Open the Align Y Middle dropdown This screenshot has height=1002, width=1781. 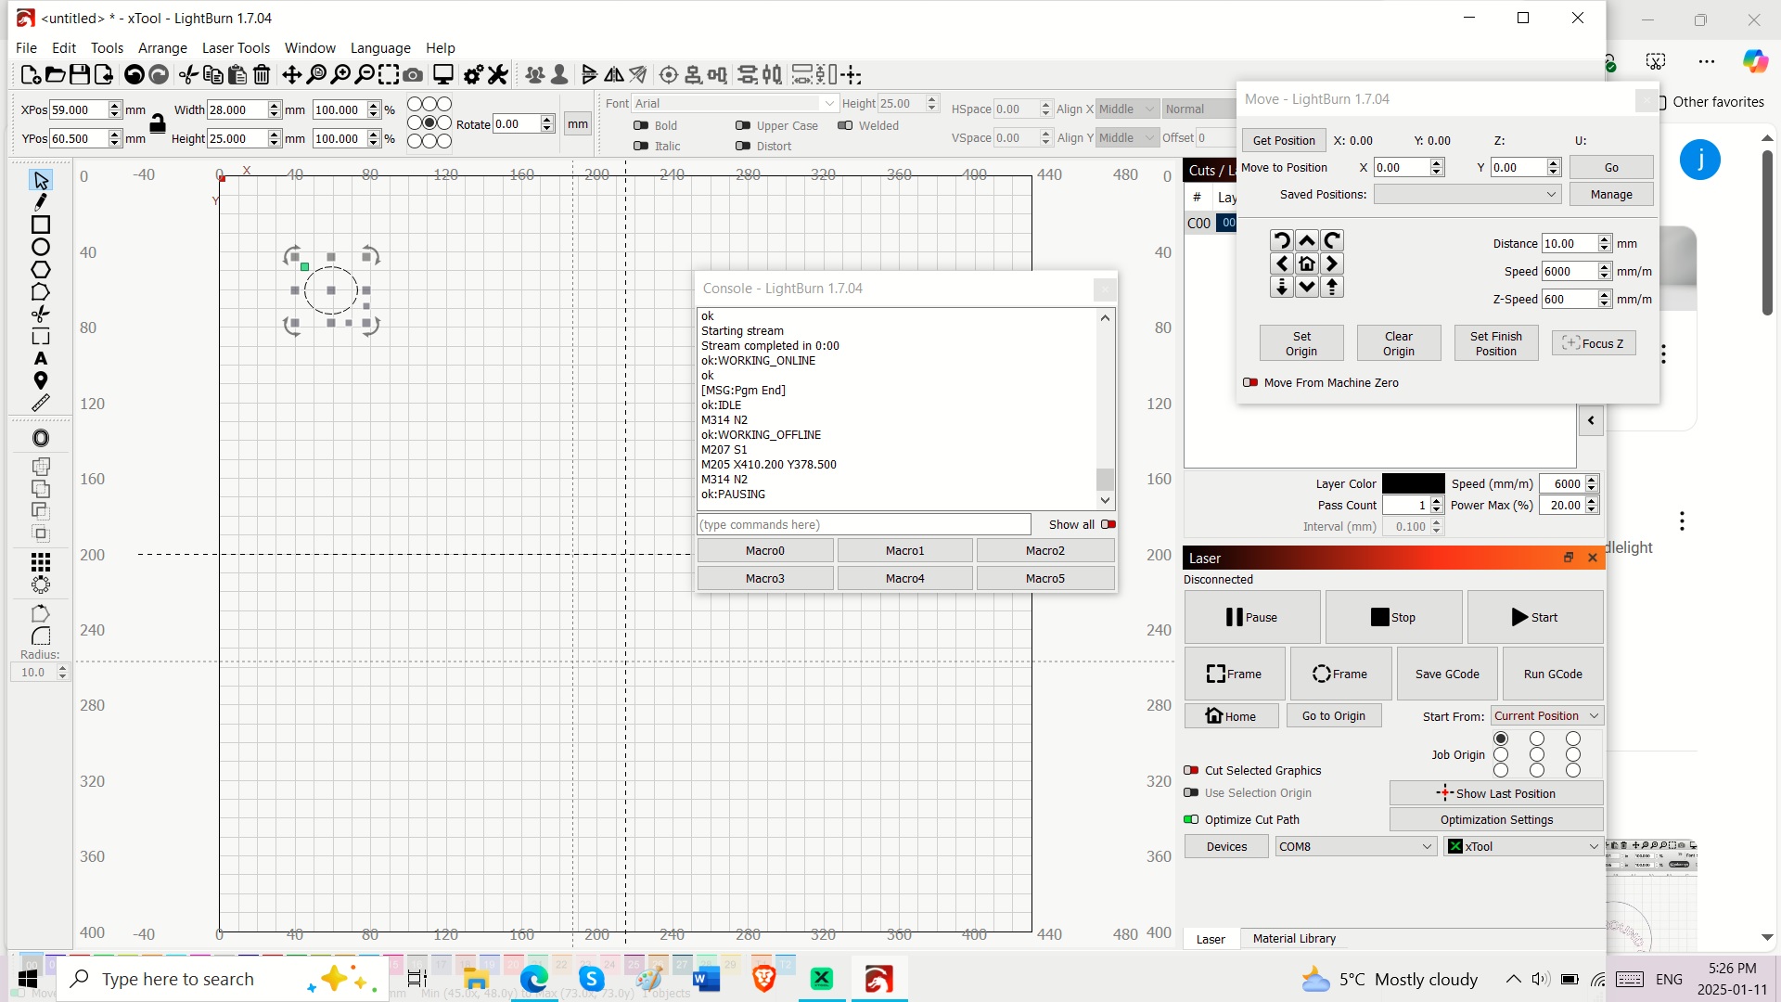1127,138
